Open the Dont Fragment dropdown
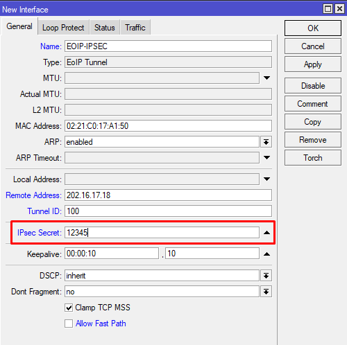Viewport: 347px width, 345px height. coord(266,292)
